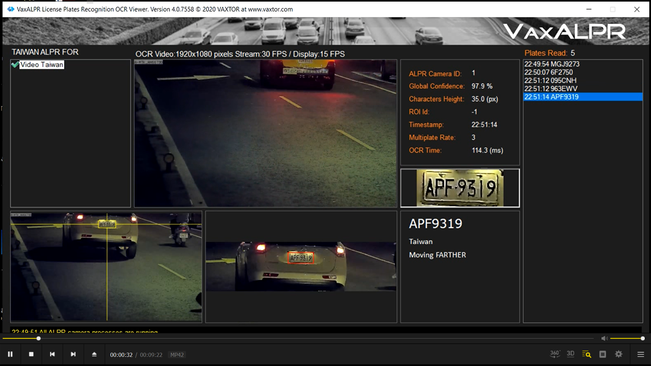Click the crosshair car overview image
This screenshot has height=366, width=651.
click(x=106, y=267)
